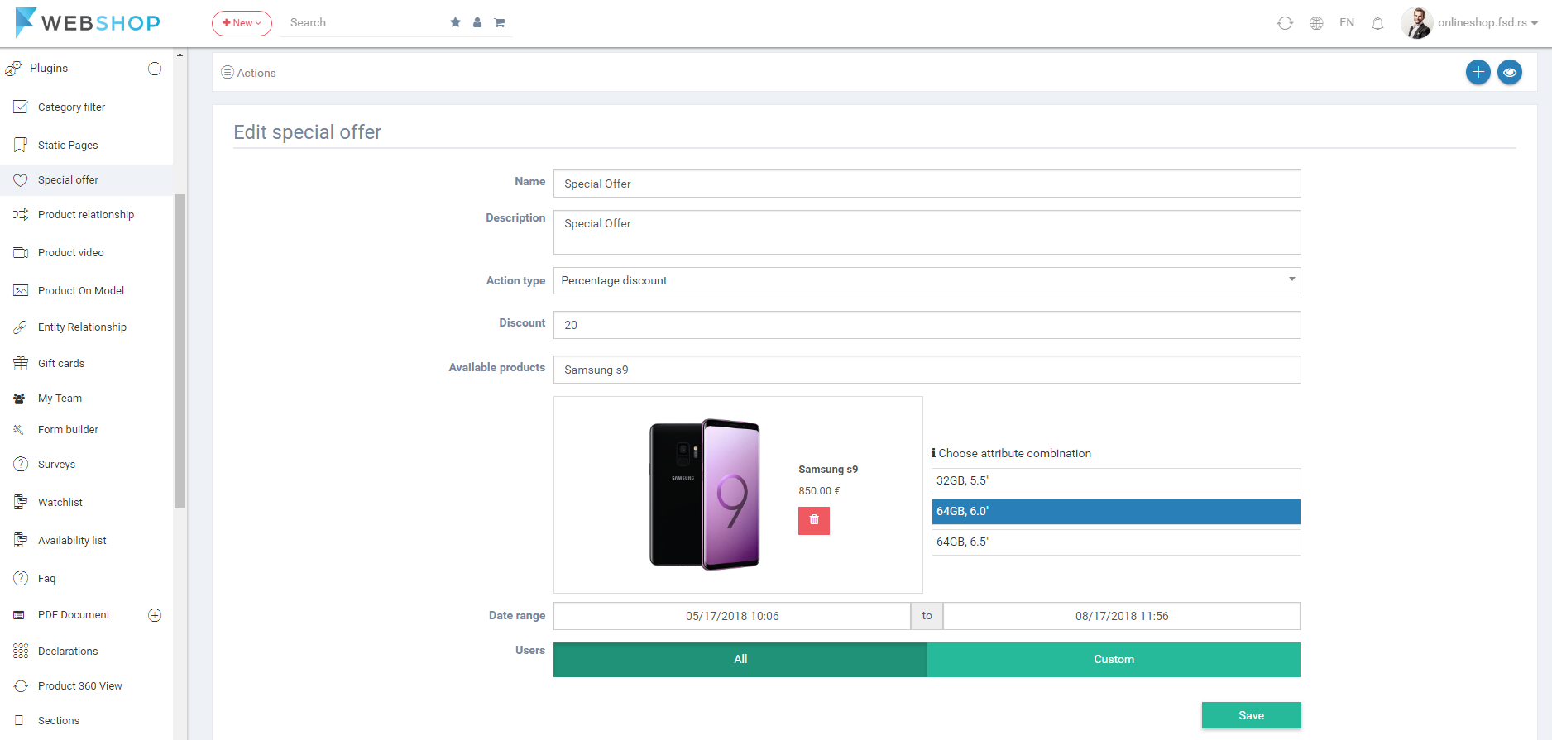
Task: Select Custom users toggle
Action: (1114, 659)
